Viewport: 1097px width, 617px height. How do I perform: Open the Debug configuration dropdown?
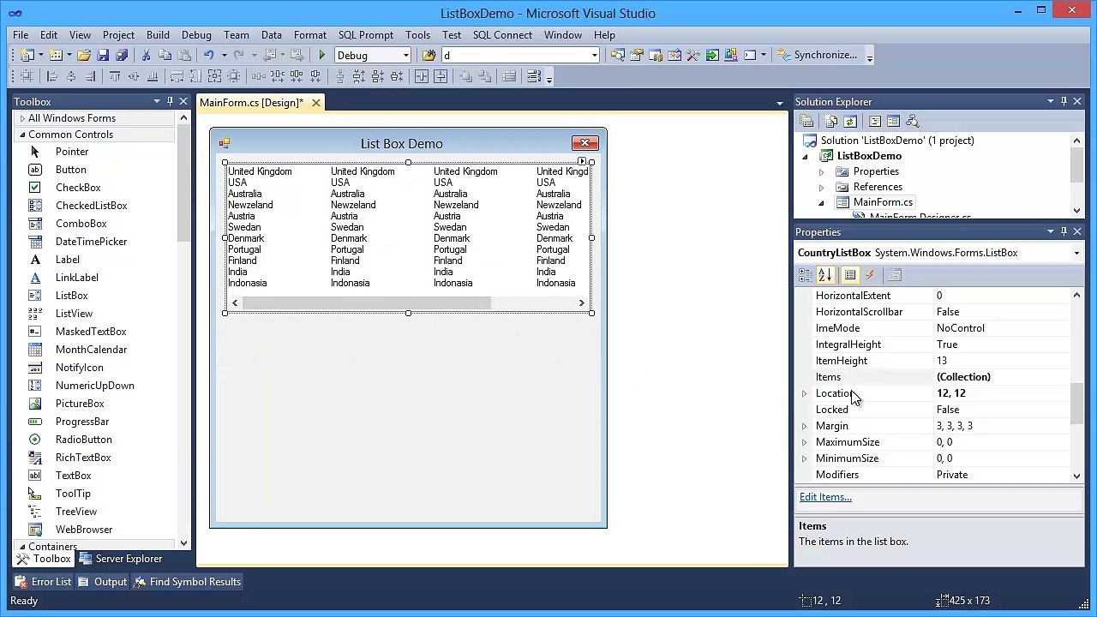click(406, 56)
